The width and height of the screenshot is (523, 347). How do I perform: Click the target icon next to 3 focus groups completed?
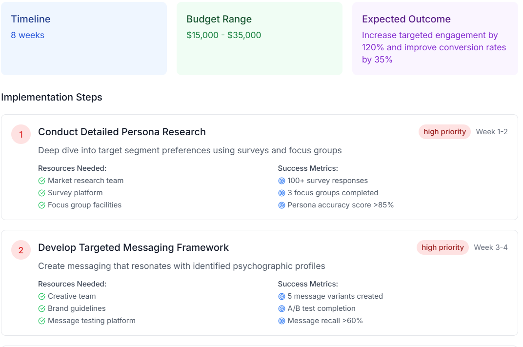coord(282,193)
